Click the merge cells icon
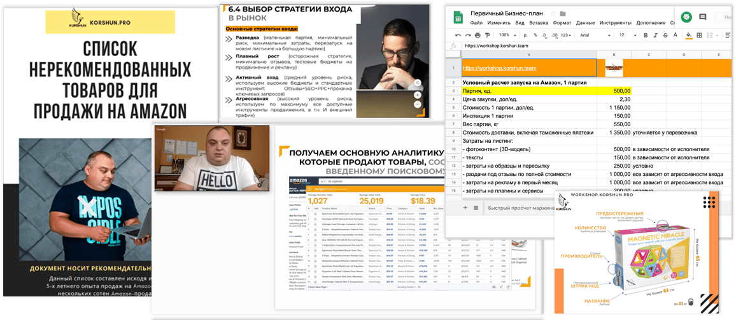The height and width of the screenshot is (320, 736). 710,35
